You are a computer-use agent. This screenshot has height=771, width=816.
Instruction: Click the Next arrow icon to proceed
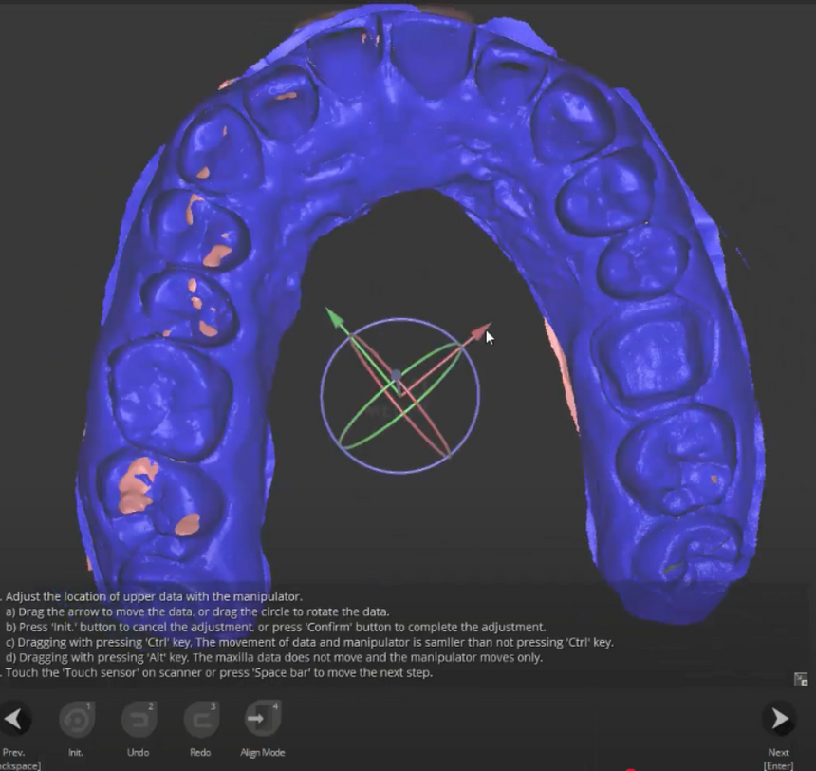[x=779, y=719]
